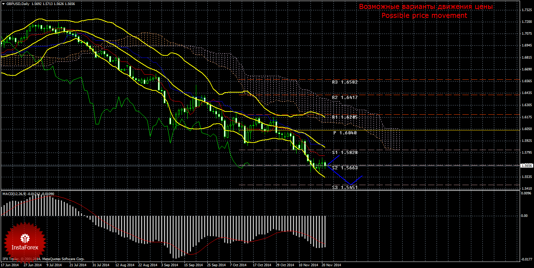
Task: Click the 0.00 level on MACD scale
Action: (524, 216)
